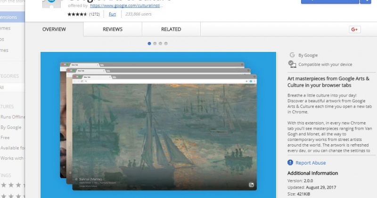Toggle the Runs Offline filter
This screenshot has width=377, height=198.
coord(13,117)
